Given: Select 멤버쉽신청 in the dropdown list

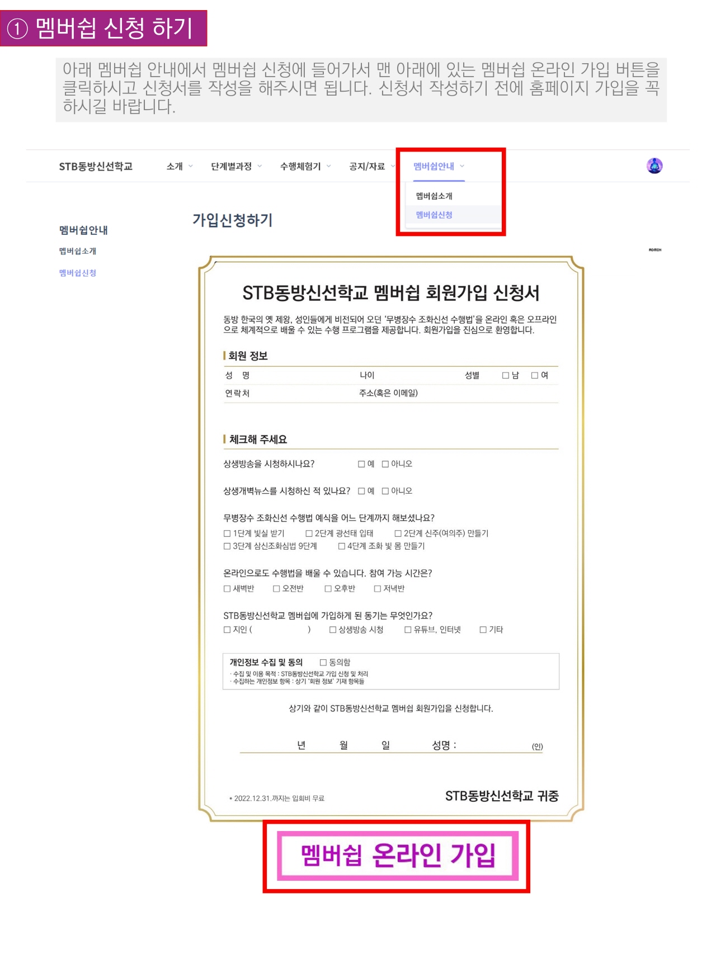Looking at the screenshot, I should (434, 215).
